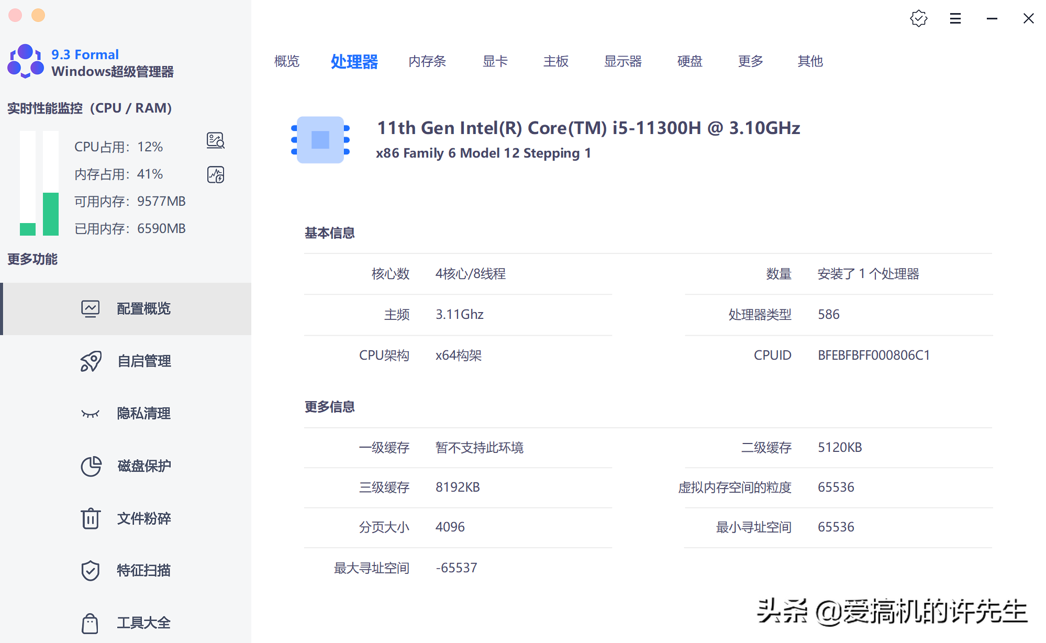Screen dimensions: 1046x643
Task: Click the pie chart icon for 磁盘保护
Action: [91, 466]
